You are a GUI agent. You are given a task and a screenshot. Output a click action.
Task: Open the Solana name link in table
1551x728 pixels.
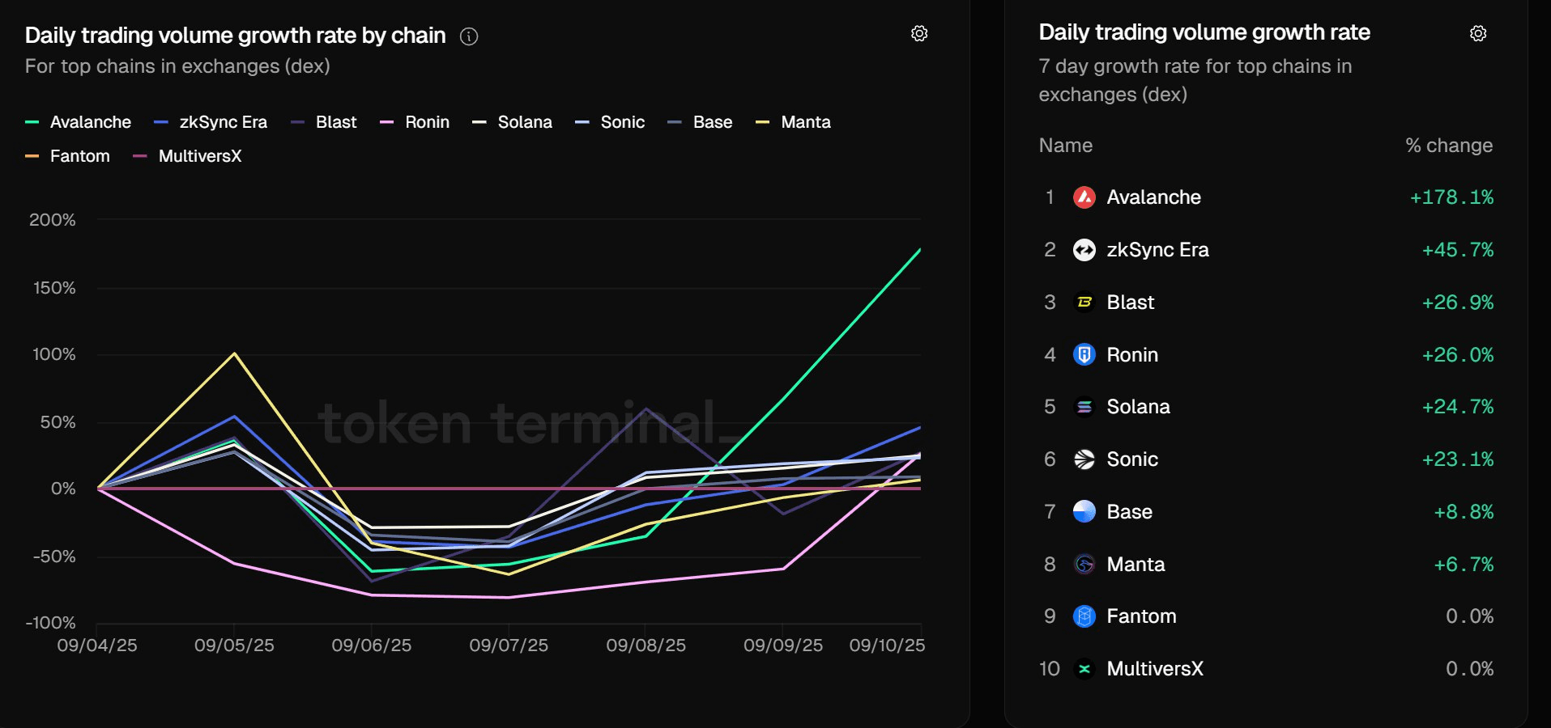click(x=1138, y=407)
